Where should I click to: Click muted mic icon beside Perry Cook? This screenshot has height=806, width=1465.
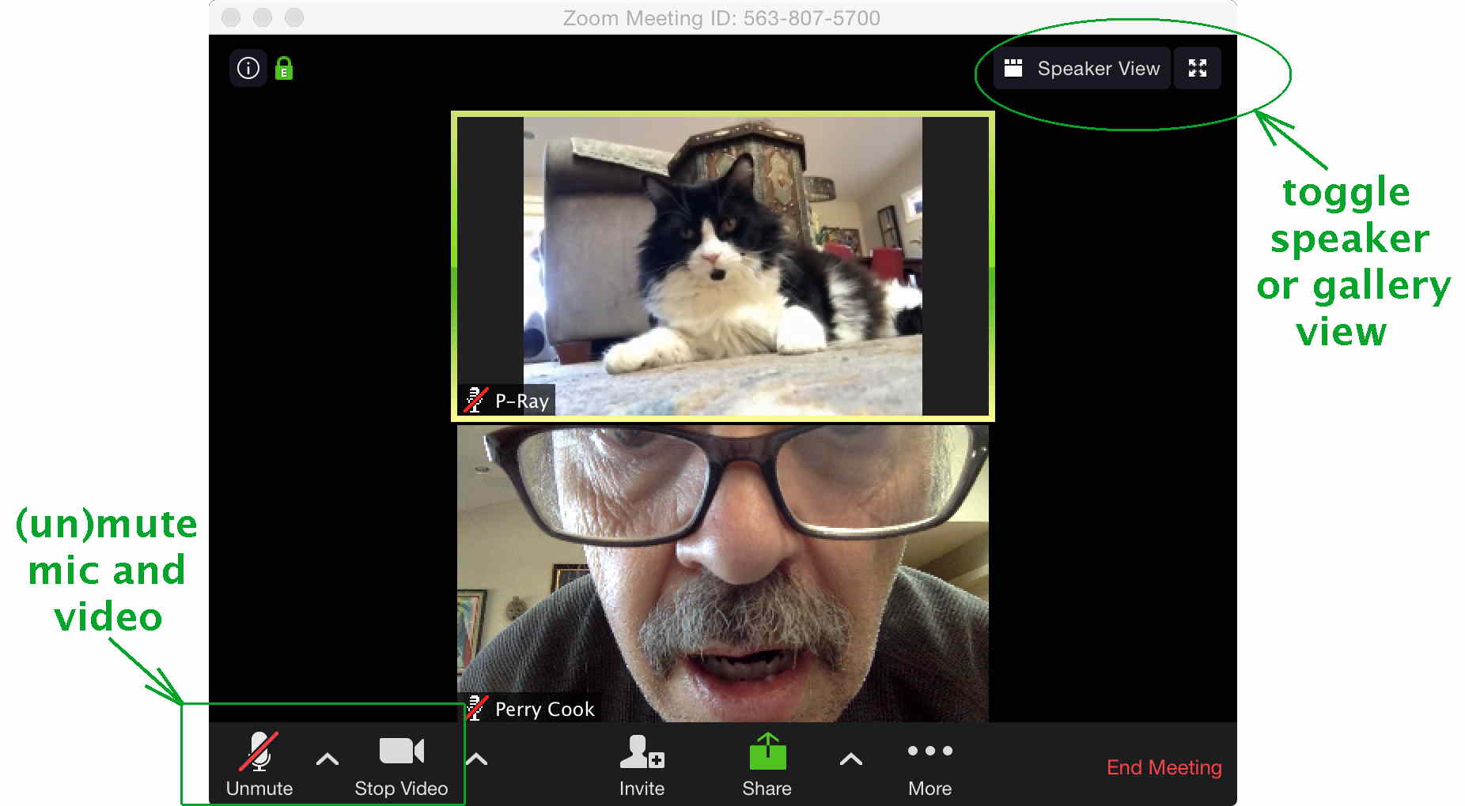[x=475, y=708]
